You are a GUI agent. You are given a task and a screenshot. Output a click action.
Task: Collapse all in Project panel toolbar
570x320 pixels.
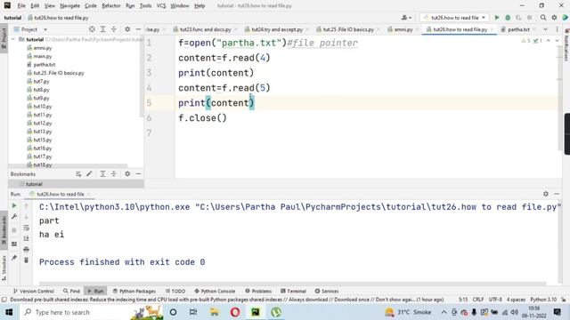click(x=114, y=29)
